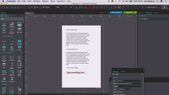The width and height of the screenshot is (169, 95).
Task: Collapse the Lines and shapes section
Action: click(x=22, y=36)
